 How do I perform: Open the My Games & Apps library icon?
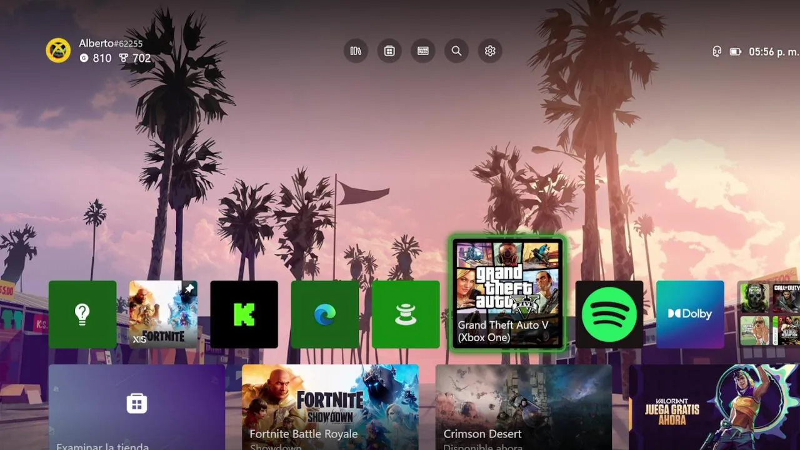356,51
